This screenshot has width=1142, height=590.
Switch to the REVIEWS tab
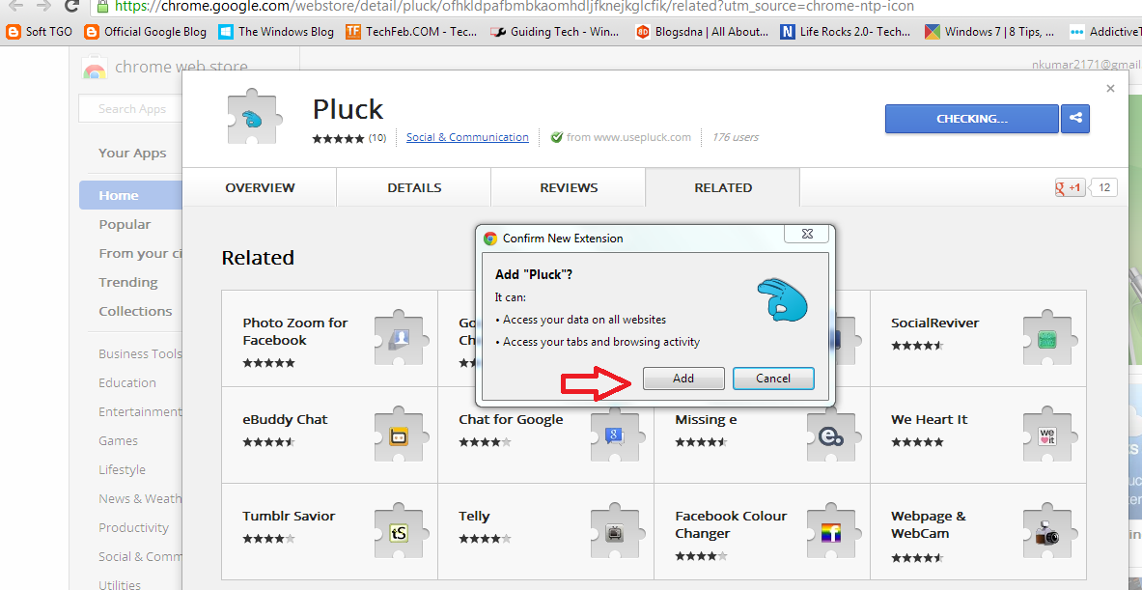[569, 188]
